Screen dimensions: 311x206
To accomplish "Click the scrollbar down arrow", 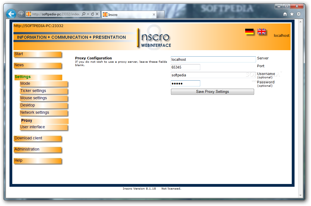I will 300,195.
